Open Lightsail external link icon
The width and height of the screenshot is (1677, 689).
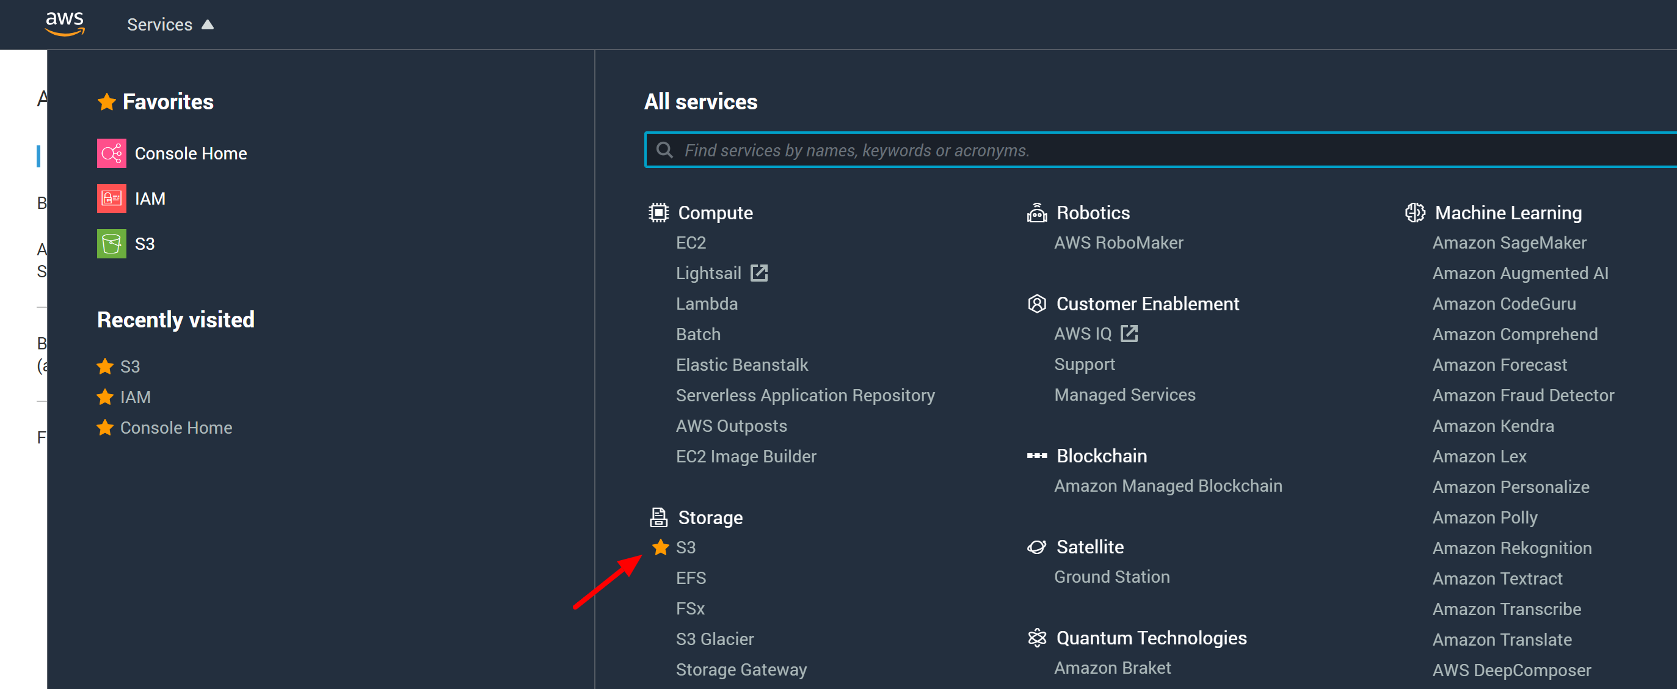(759, 273)
